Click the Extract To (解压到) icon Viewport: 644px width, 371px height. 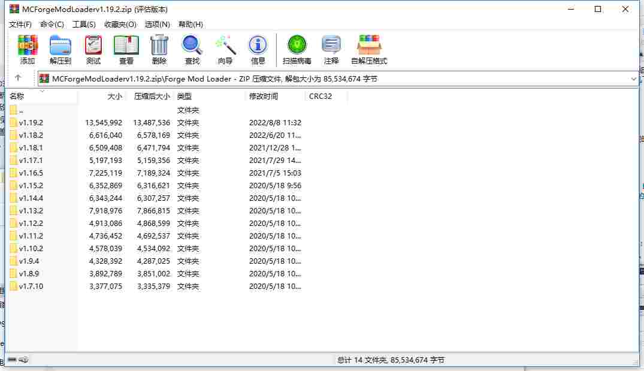[61, 45]
